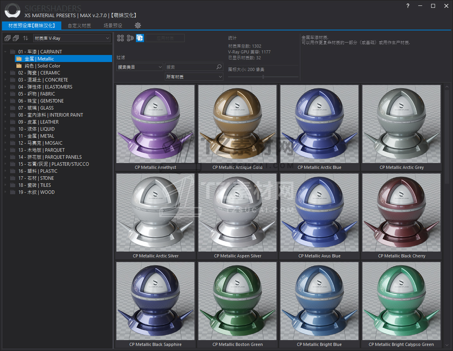Click the yellow folder icon of Metallic
This screenshot has height=351, width=453.
pyautogui.click(x=19, y=59)
